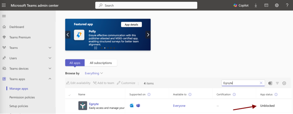Click the Teams icon in Egnyte row
Image resolution: width=293 pixels, height=114 pixels.
138,106
